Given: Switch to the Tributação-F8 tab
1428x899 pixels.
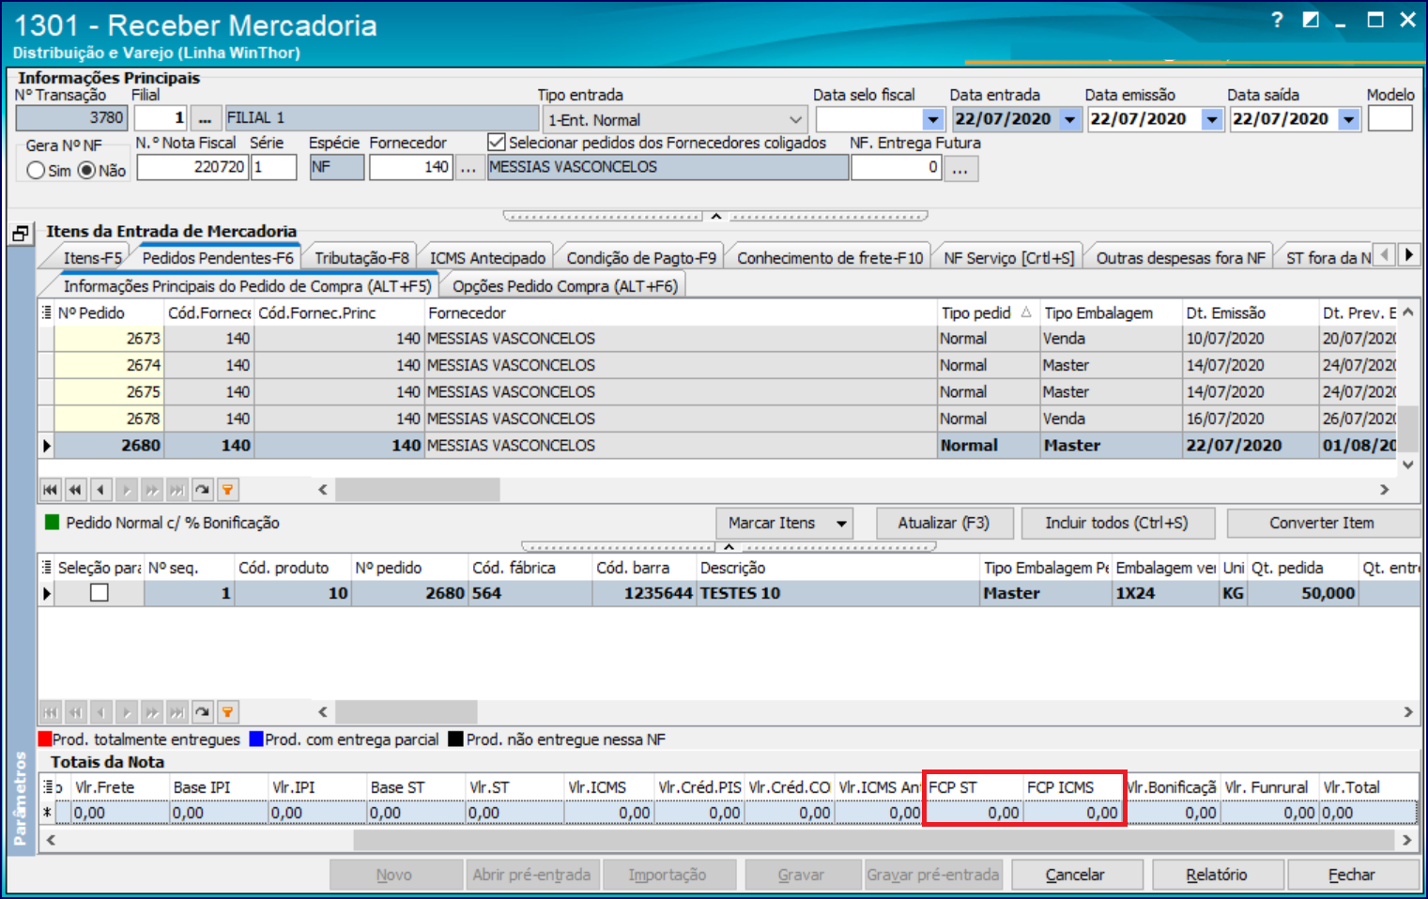Looking at the screenshot, I should point(361,258).
